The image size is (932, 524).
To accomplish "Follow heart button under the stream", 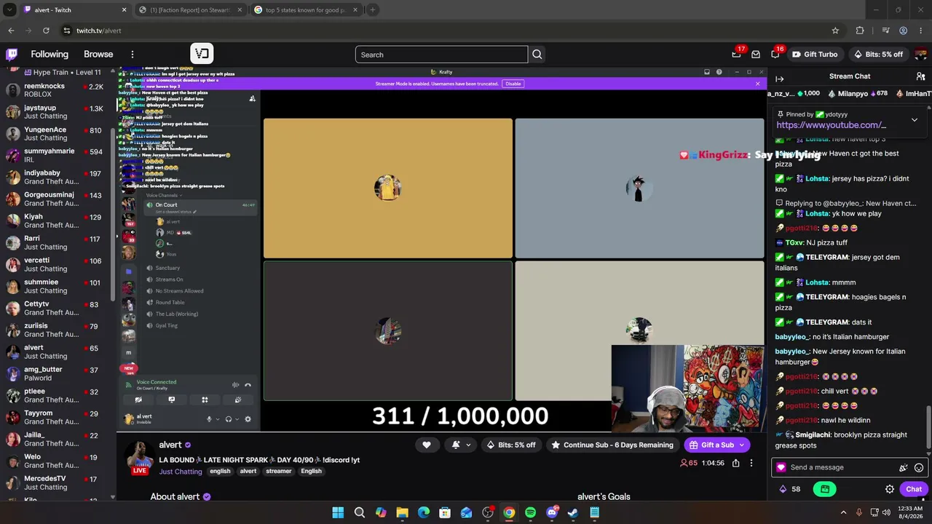I will [x=427, y=445].
